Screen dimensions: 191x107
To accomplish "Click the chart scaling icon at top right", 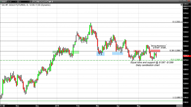I will pyautogui.click(x=181, y=4).
